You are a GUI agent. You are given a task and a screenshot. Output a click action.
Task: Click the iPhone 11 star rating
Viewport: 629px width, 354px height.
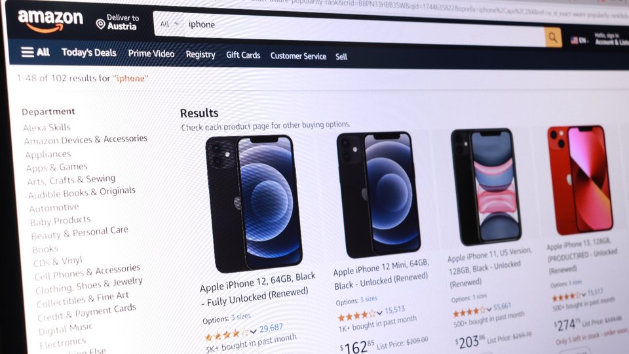[x=469, y=312]
